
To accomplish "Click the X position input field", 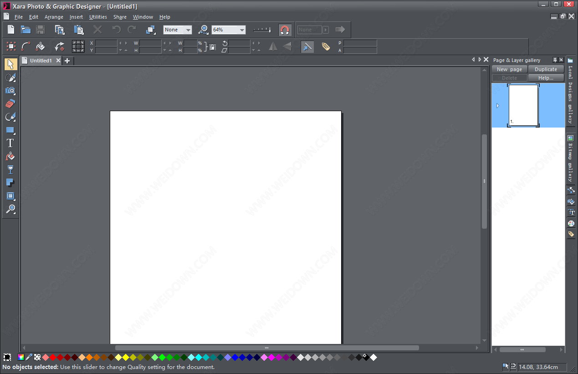I will (107, 43).
